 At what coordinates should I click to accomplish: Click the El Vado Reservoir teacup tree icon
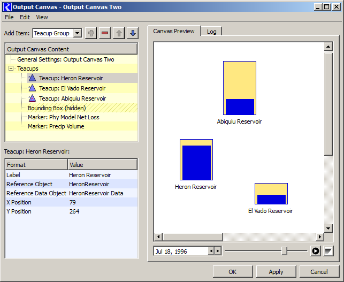(x=32, y=88)
